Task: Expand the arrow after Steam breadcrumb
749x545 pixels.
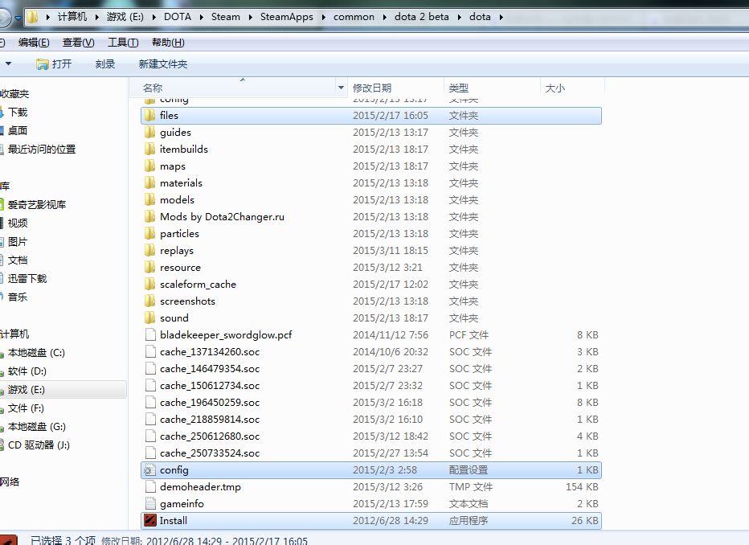Action: pyautogui.click(x=250, y=17)
